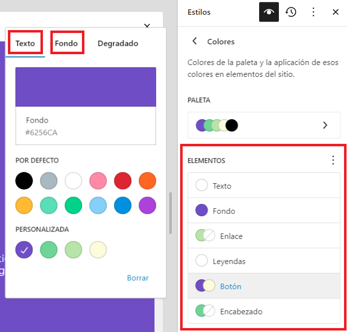Go back from the Colores panel
347x332 pixels.
(195, 41)
